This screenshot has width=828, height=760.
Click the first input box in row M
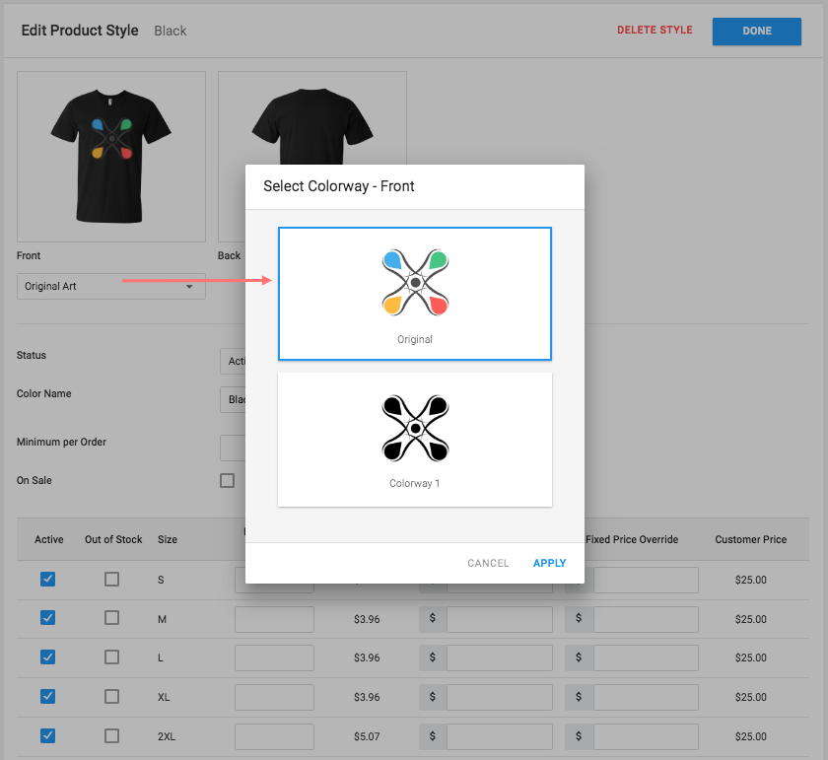click(x=274, y=619)
